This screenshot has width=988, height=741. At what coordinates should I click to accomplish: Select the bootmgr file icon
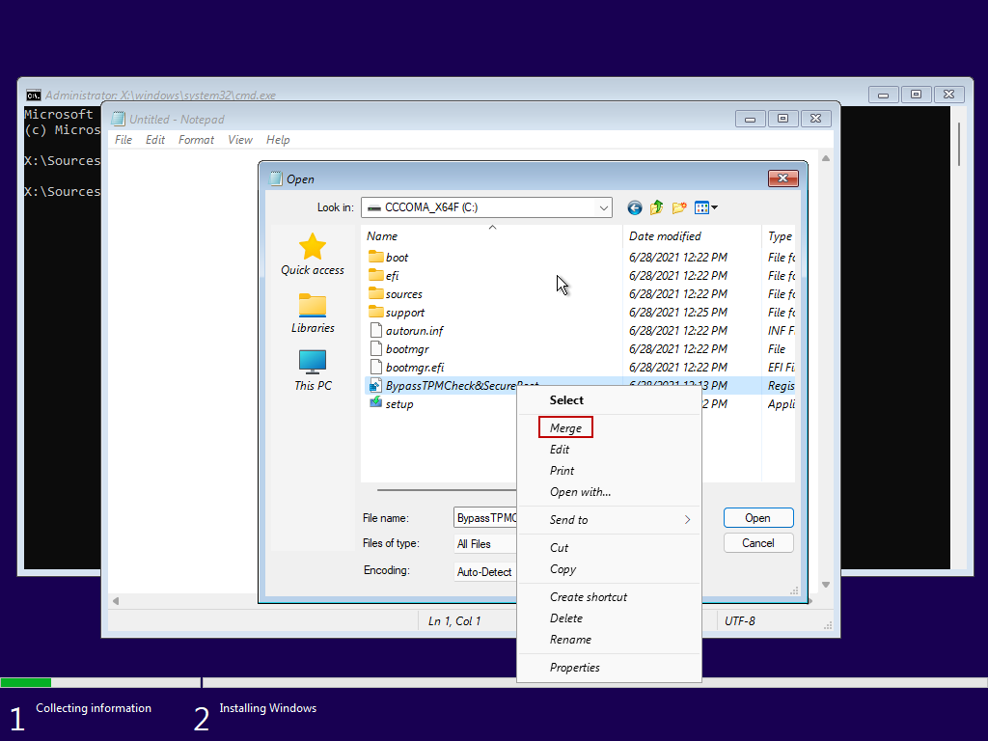(x=376, y=348)
